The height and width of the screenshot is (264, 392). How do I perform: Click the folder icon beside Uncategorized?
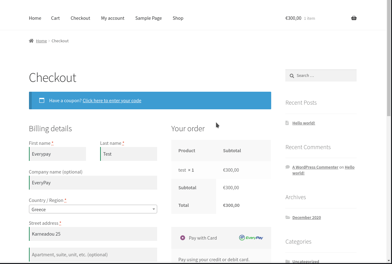(288, 262)
